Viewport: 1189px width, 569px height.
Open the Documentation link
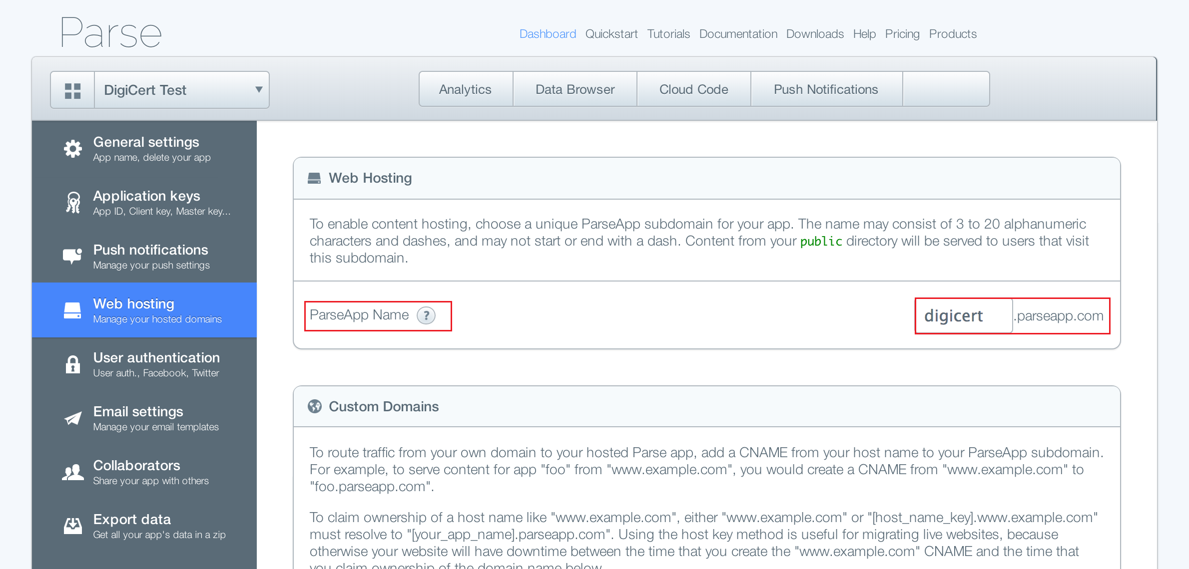coord(738,34)
